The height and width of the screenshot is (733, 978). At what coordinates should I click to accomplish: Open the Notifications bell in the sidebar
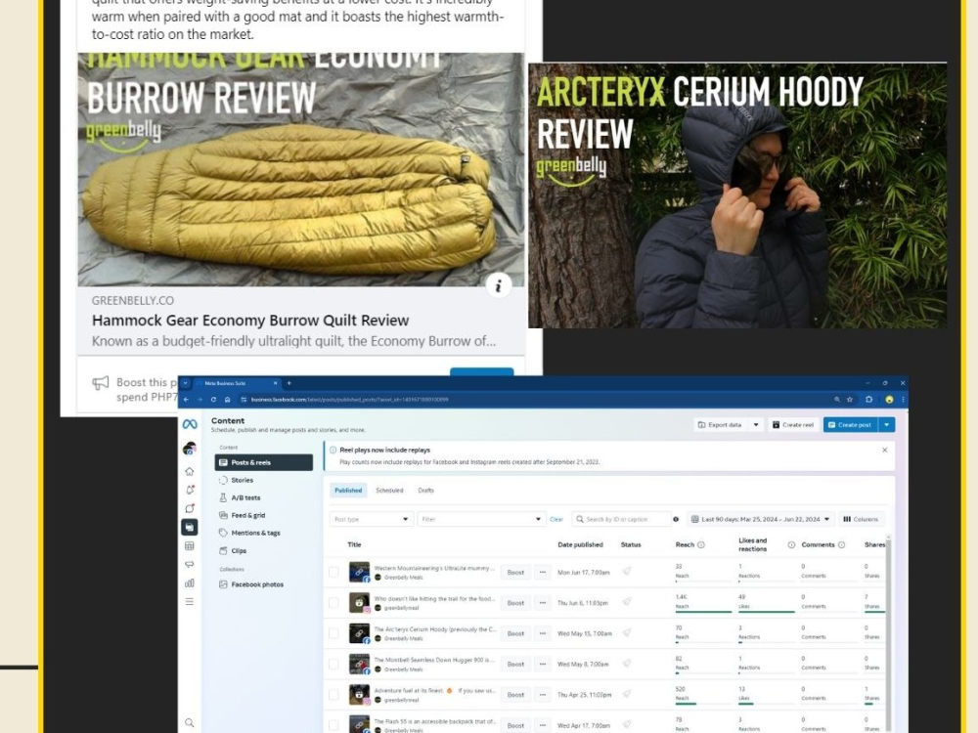tap(190, 490)
